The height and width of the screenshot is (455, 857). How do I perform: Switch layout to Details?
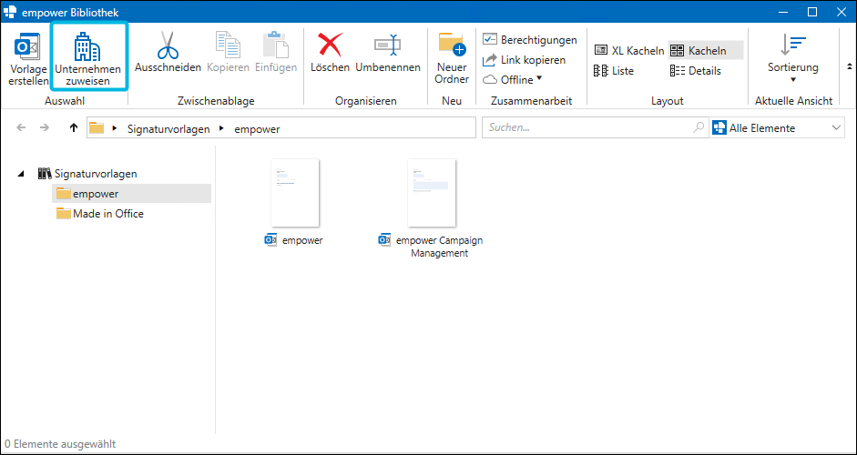(695, 71)
